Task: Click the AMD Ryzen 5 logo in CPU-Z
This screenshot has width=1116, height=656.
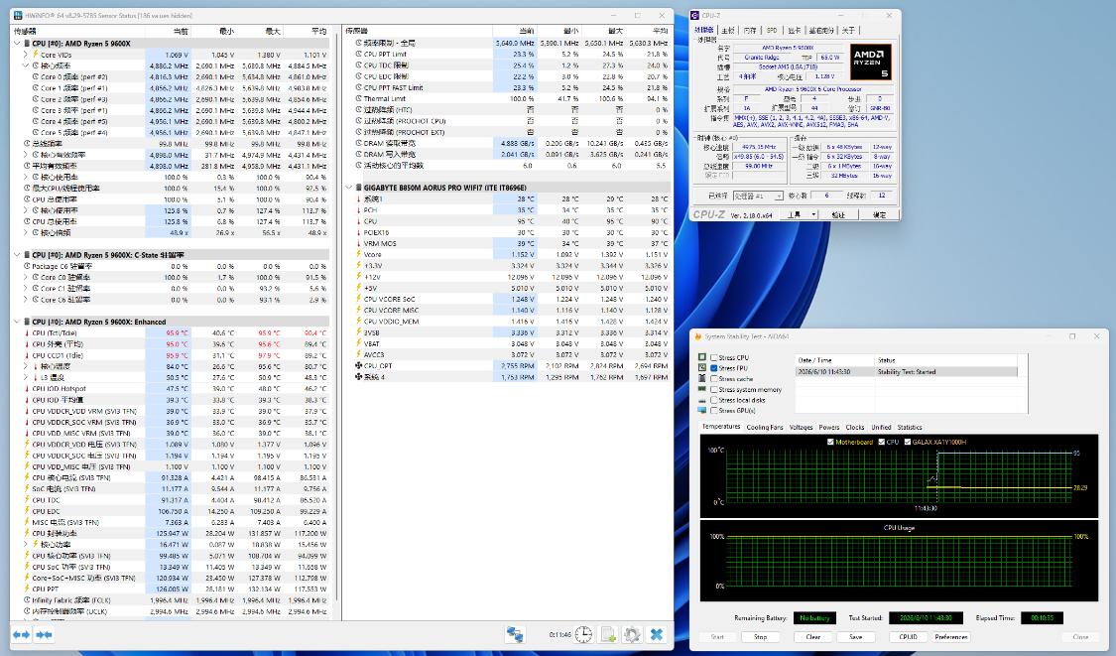Action: pos(870,62)
